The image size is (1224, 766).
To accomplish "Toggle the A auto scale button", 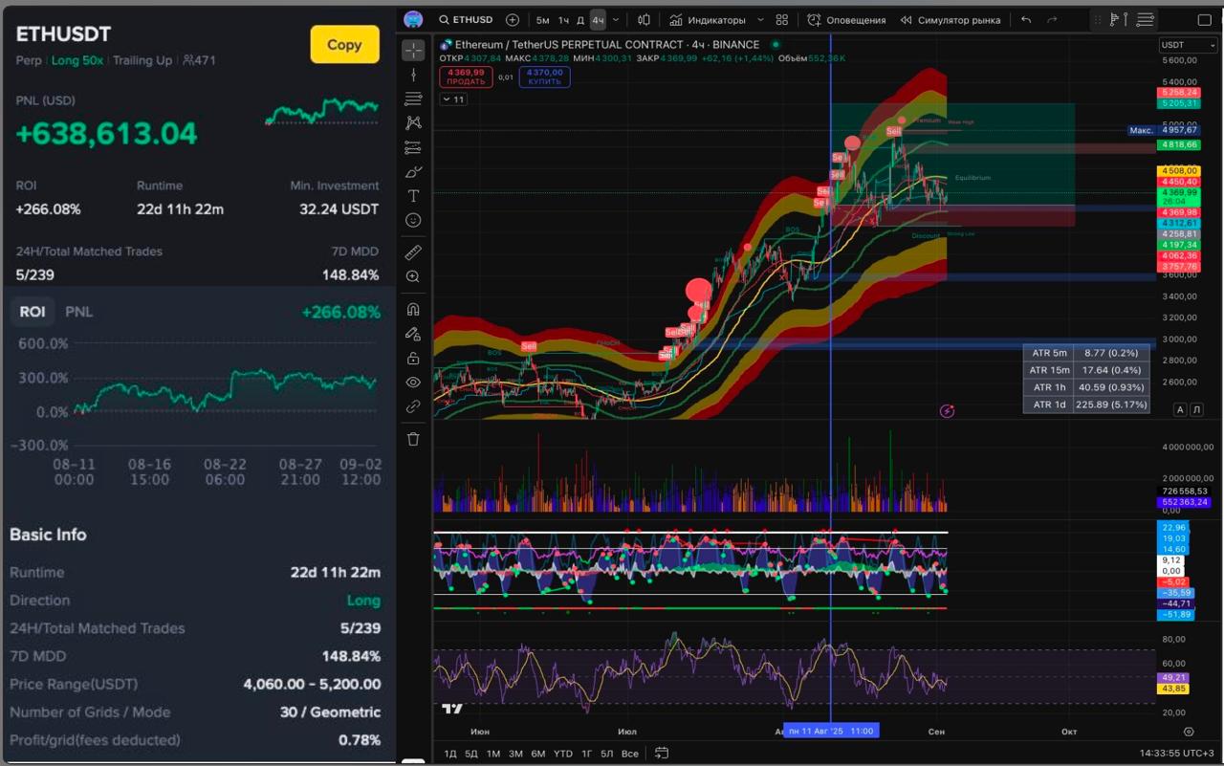I will point(1180,409).
